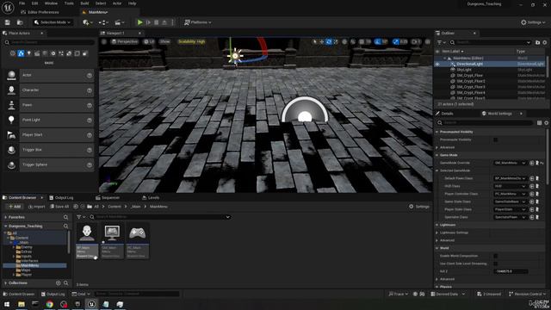Open the Lit view mode dropdown
Viewport: 551px width, 310px height.
coord(149,41)
